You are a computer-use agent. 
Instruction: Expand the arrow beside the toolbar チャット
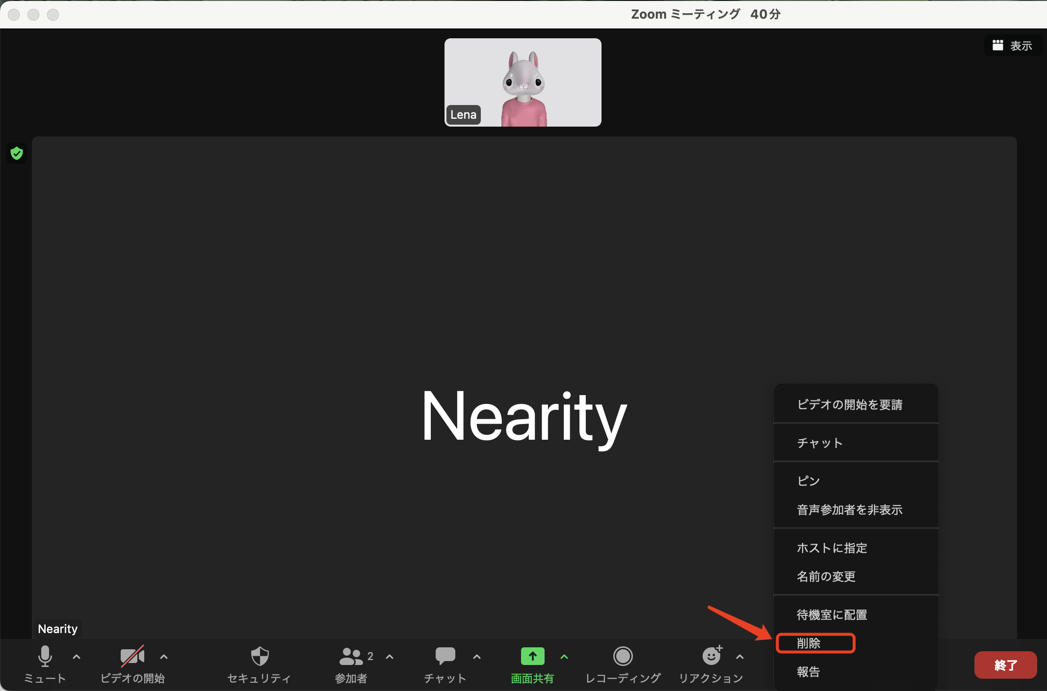coord(477,657)
